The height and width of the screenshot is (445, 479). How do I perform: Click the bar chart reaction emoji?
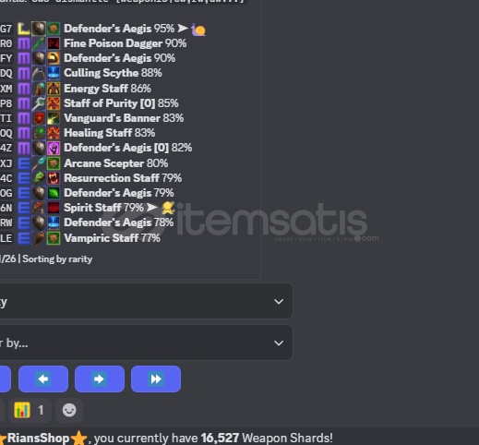[x=22, y=410]
